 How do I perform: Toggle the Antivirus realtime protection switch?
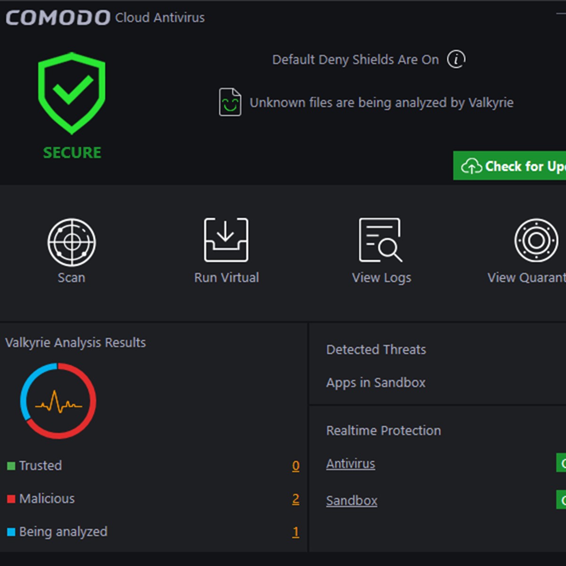(x=561, y=463)
